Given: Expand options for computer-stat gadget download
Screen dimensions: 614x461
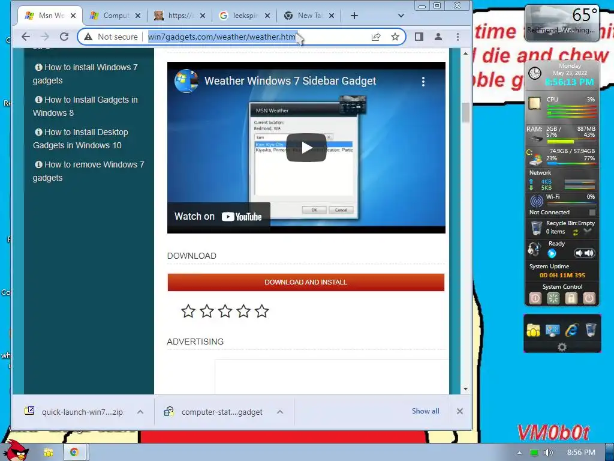Looking at the screenshot, I should [x=280, y=412].
